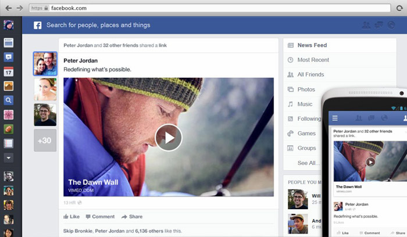
Task: Open friend requests icon in desktop header
Action: [366, 25]
